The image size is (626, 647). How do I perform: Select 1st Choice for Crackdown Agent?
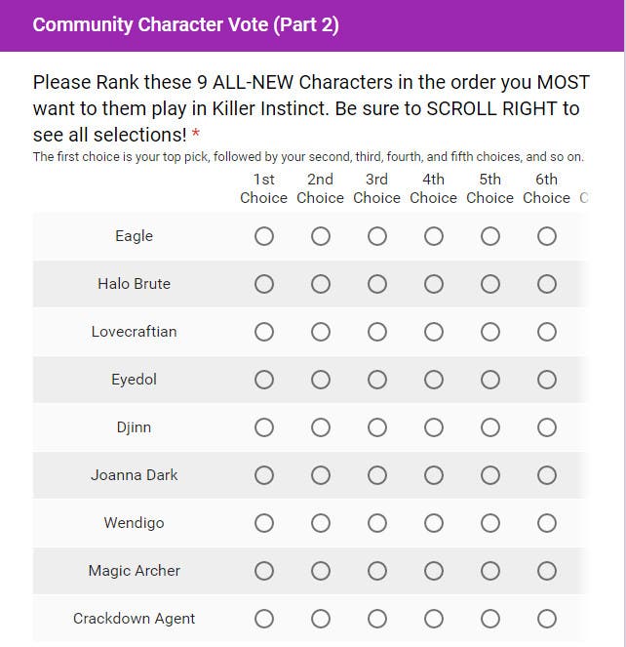point(264,619)
